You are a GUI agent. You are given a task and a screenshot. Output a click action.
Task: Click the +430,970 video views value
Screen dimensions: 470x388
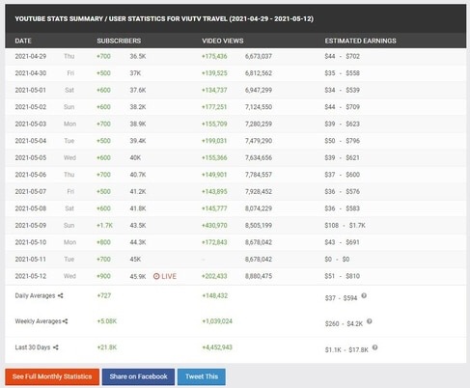tap(214, 225)
